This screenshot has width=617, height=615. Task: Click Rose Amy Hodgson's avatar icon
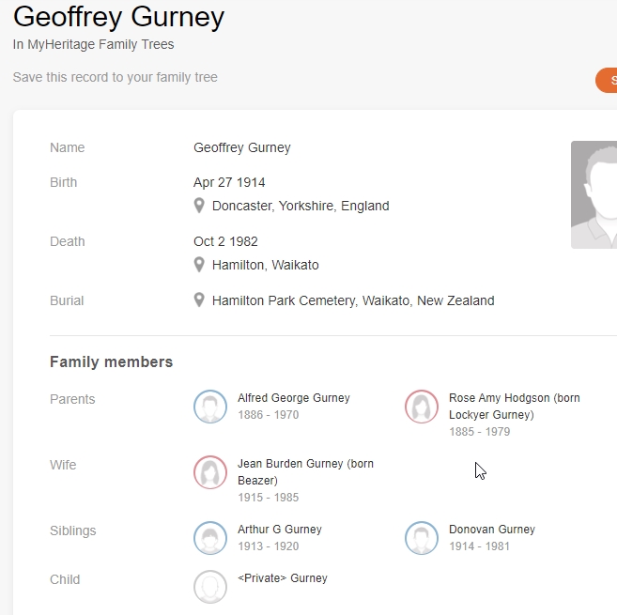422,407
